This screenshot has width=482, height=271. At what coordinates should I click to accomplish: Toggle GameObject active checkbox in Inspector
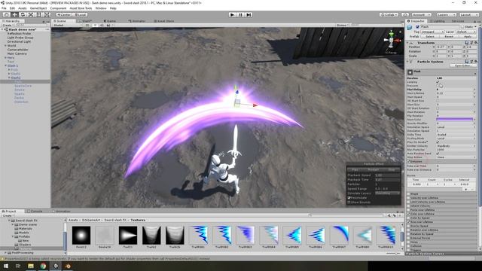click(417, 27)
